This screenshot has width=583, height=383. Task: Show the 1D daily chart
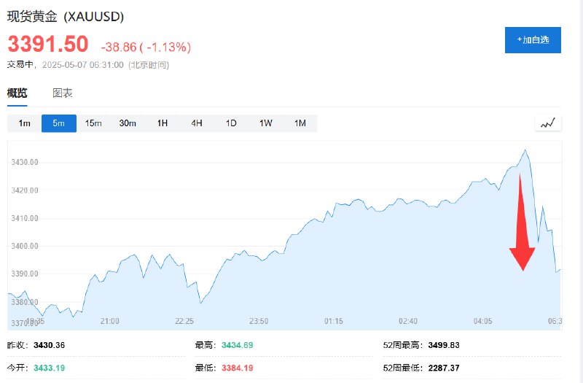tap(231, 123)
